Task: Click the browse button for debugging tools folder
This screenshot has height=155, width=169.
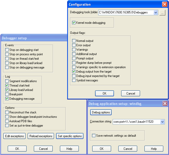Action: [x=162, y=12]
